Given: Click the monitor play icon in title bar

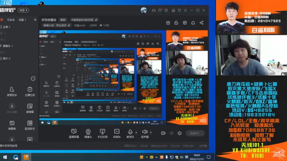Looking at the screenshot, I should (166, 10).
